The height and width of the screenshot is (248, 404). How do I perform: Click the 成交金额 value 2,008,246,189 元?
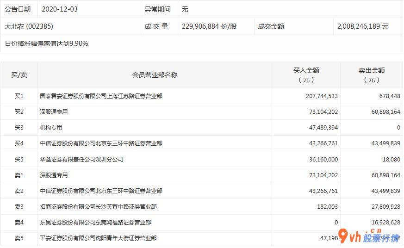(x=363, y=26)
